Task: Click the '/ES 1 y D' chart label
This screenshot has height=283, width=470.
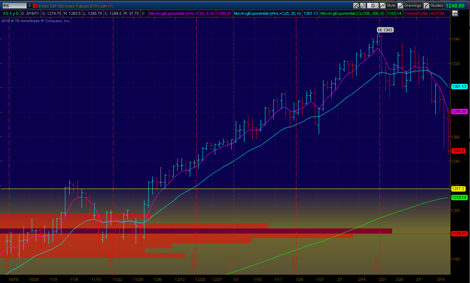Action: point(11,13)
